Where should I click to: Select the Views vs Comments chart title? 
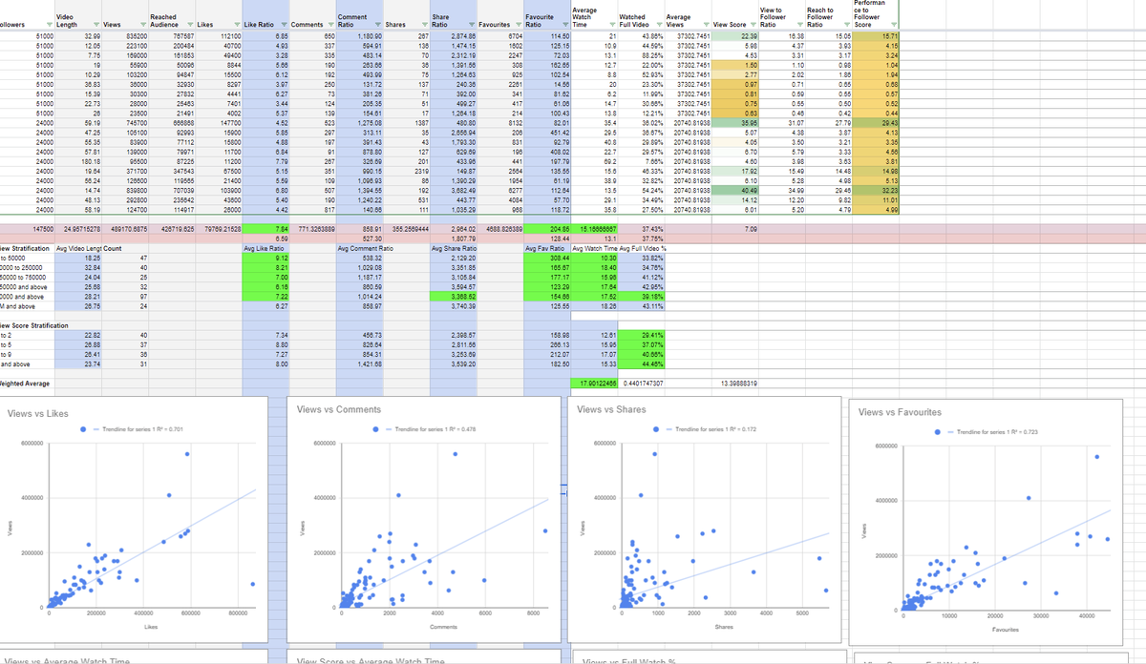340,409
